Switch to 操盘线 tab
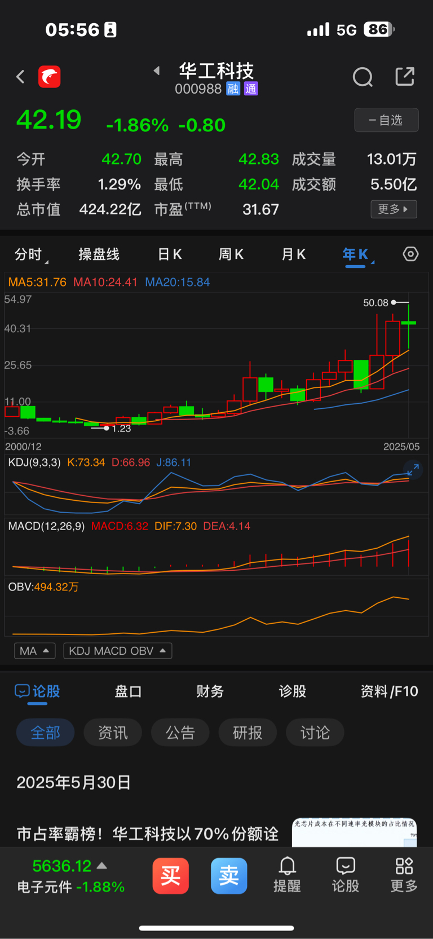 (x=99, y=254)
